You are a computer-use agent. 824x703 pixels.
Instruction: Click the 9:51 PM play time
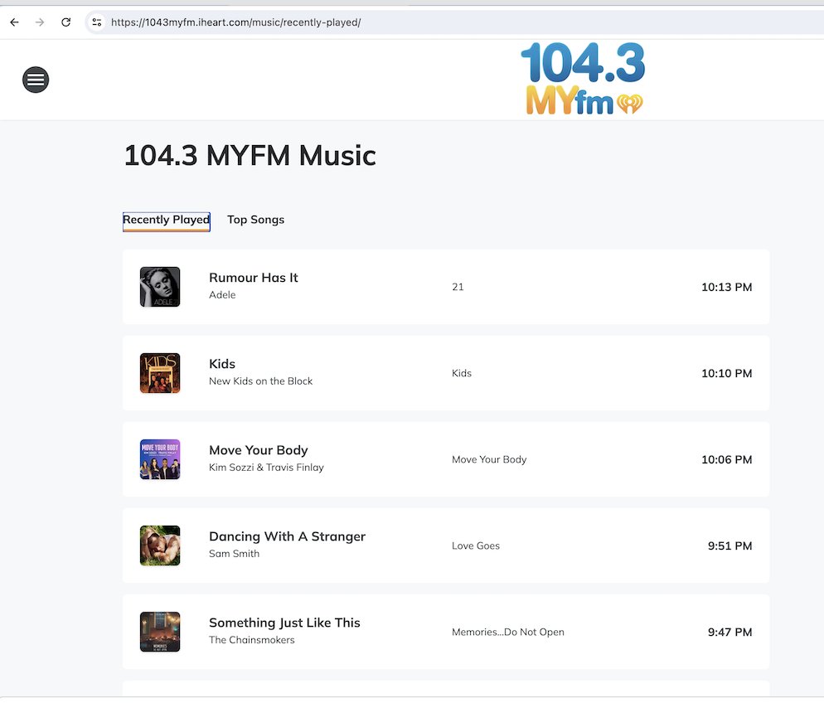729,545
